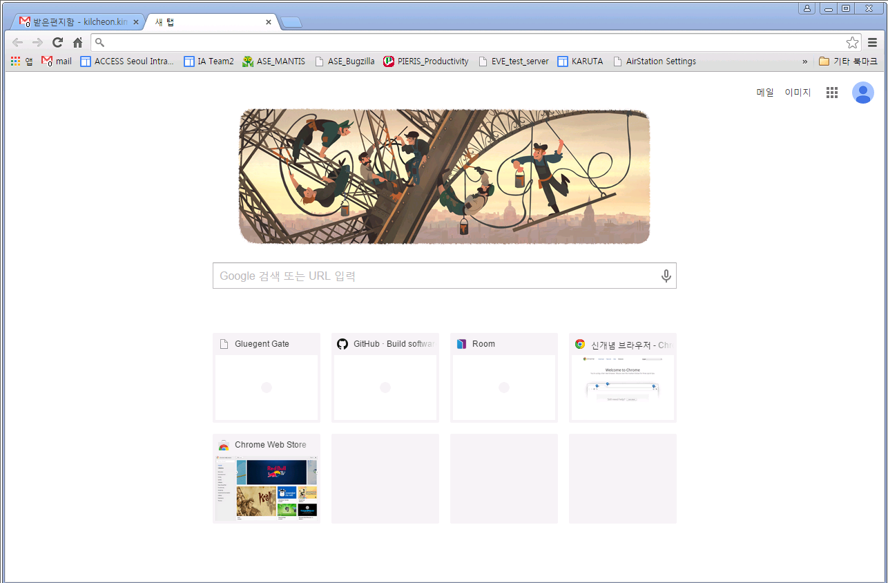This screenshot has width=888, height=583.
Task: Open the Google apps grid icon
Action: coord(832,93)
